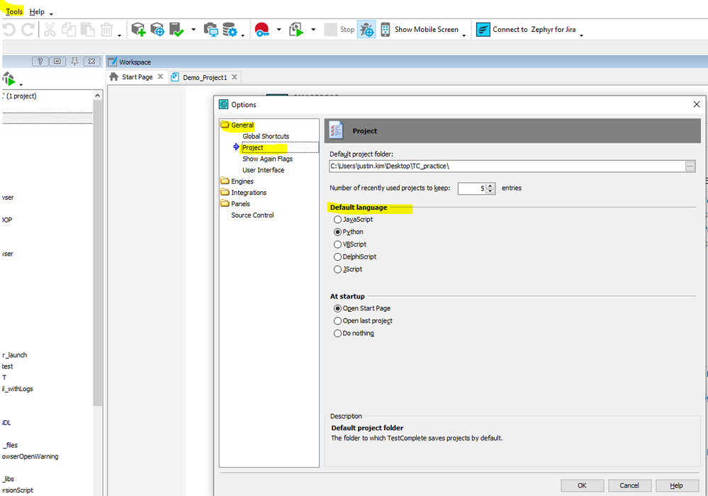Click the Record test red icon

point(263,30)
